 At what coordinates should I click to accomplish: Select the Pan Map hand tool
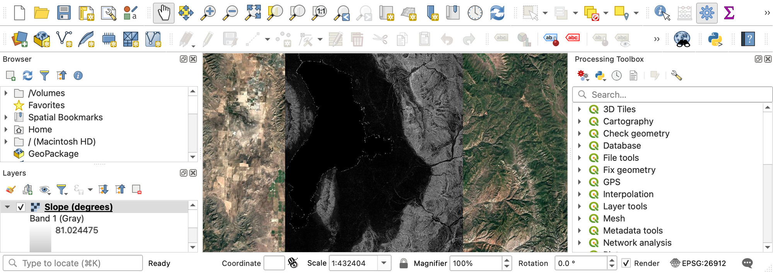[163, 13]
